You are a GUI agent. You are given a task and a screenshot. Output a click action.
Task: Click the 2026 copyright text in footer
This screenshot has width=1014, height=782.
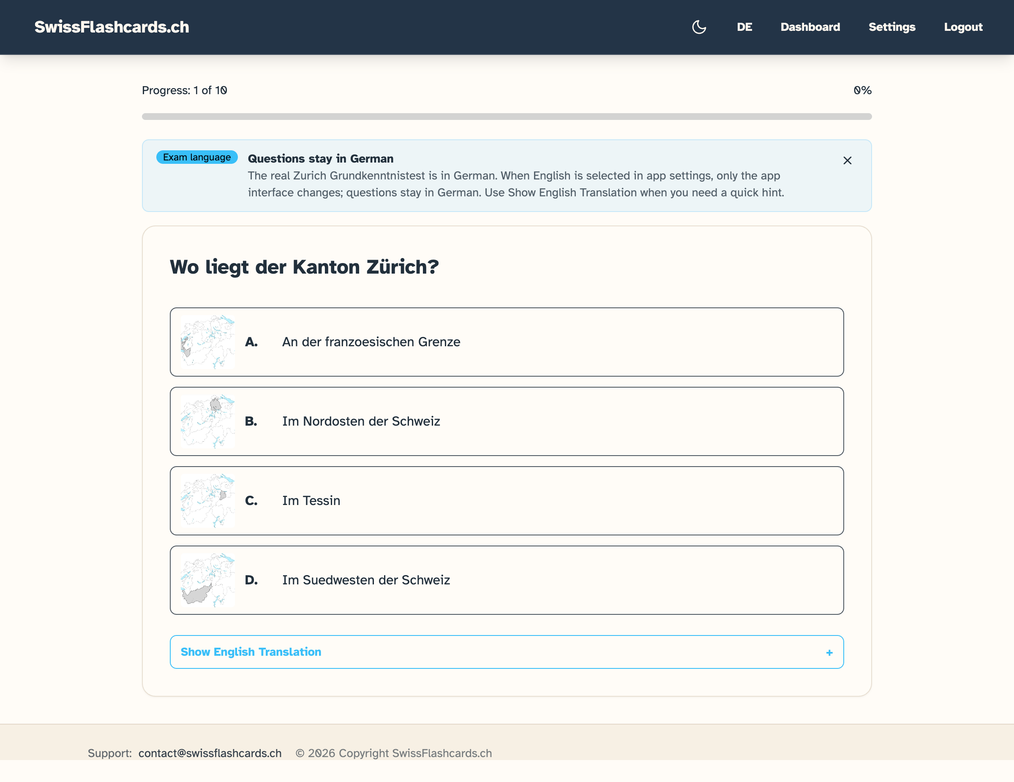pos(394,753)
